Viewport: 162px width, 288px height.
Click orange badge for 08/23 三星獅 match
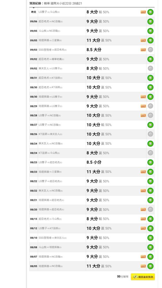(143, 172)
